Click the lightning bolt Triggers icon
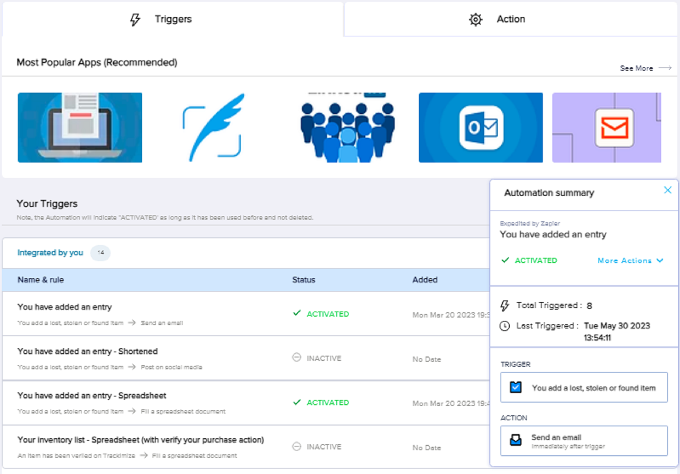The height and width of the screenshot is (474, 680). tap(135, 19)
